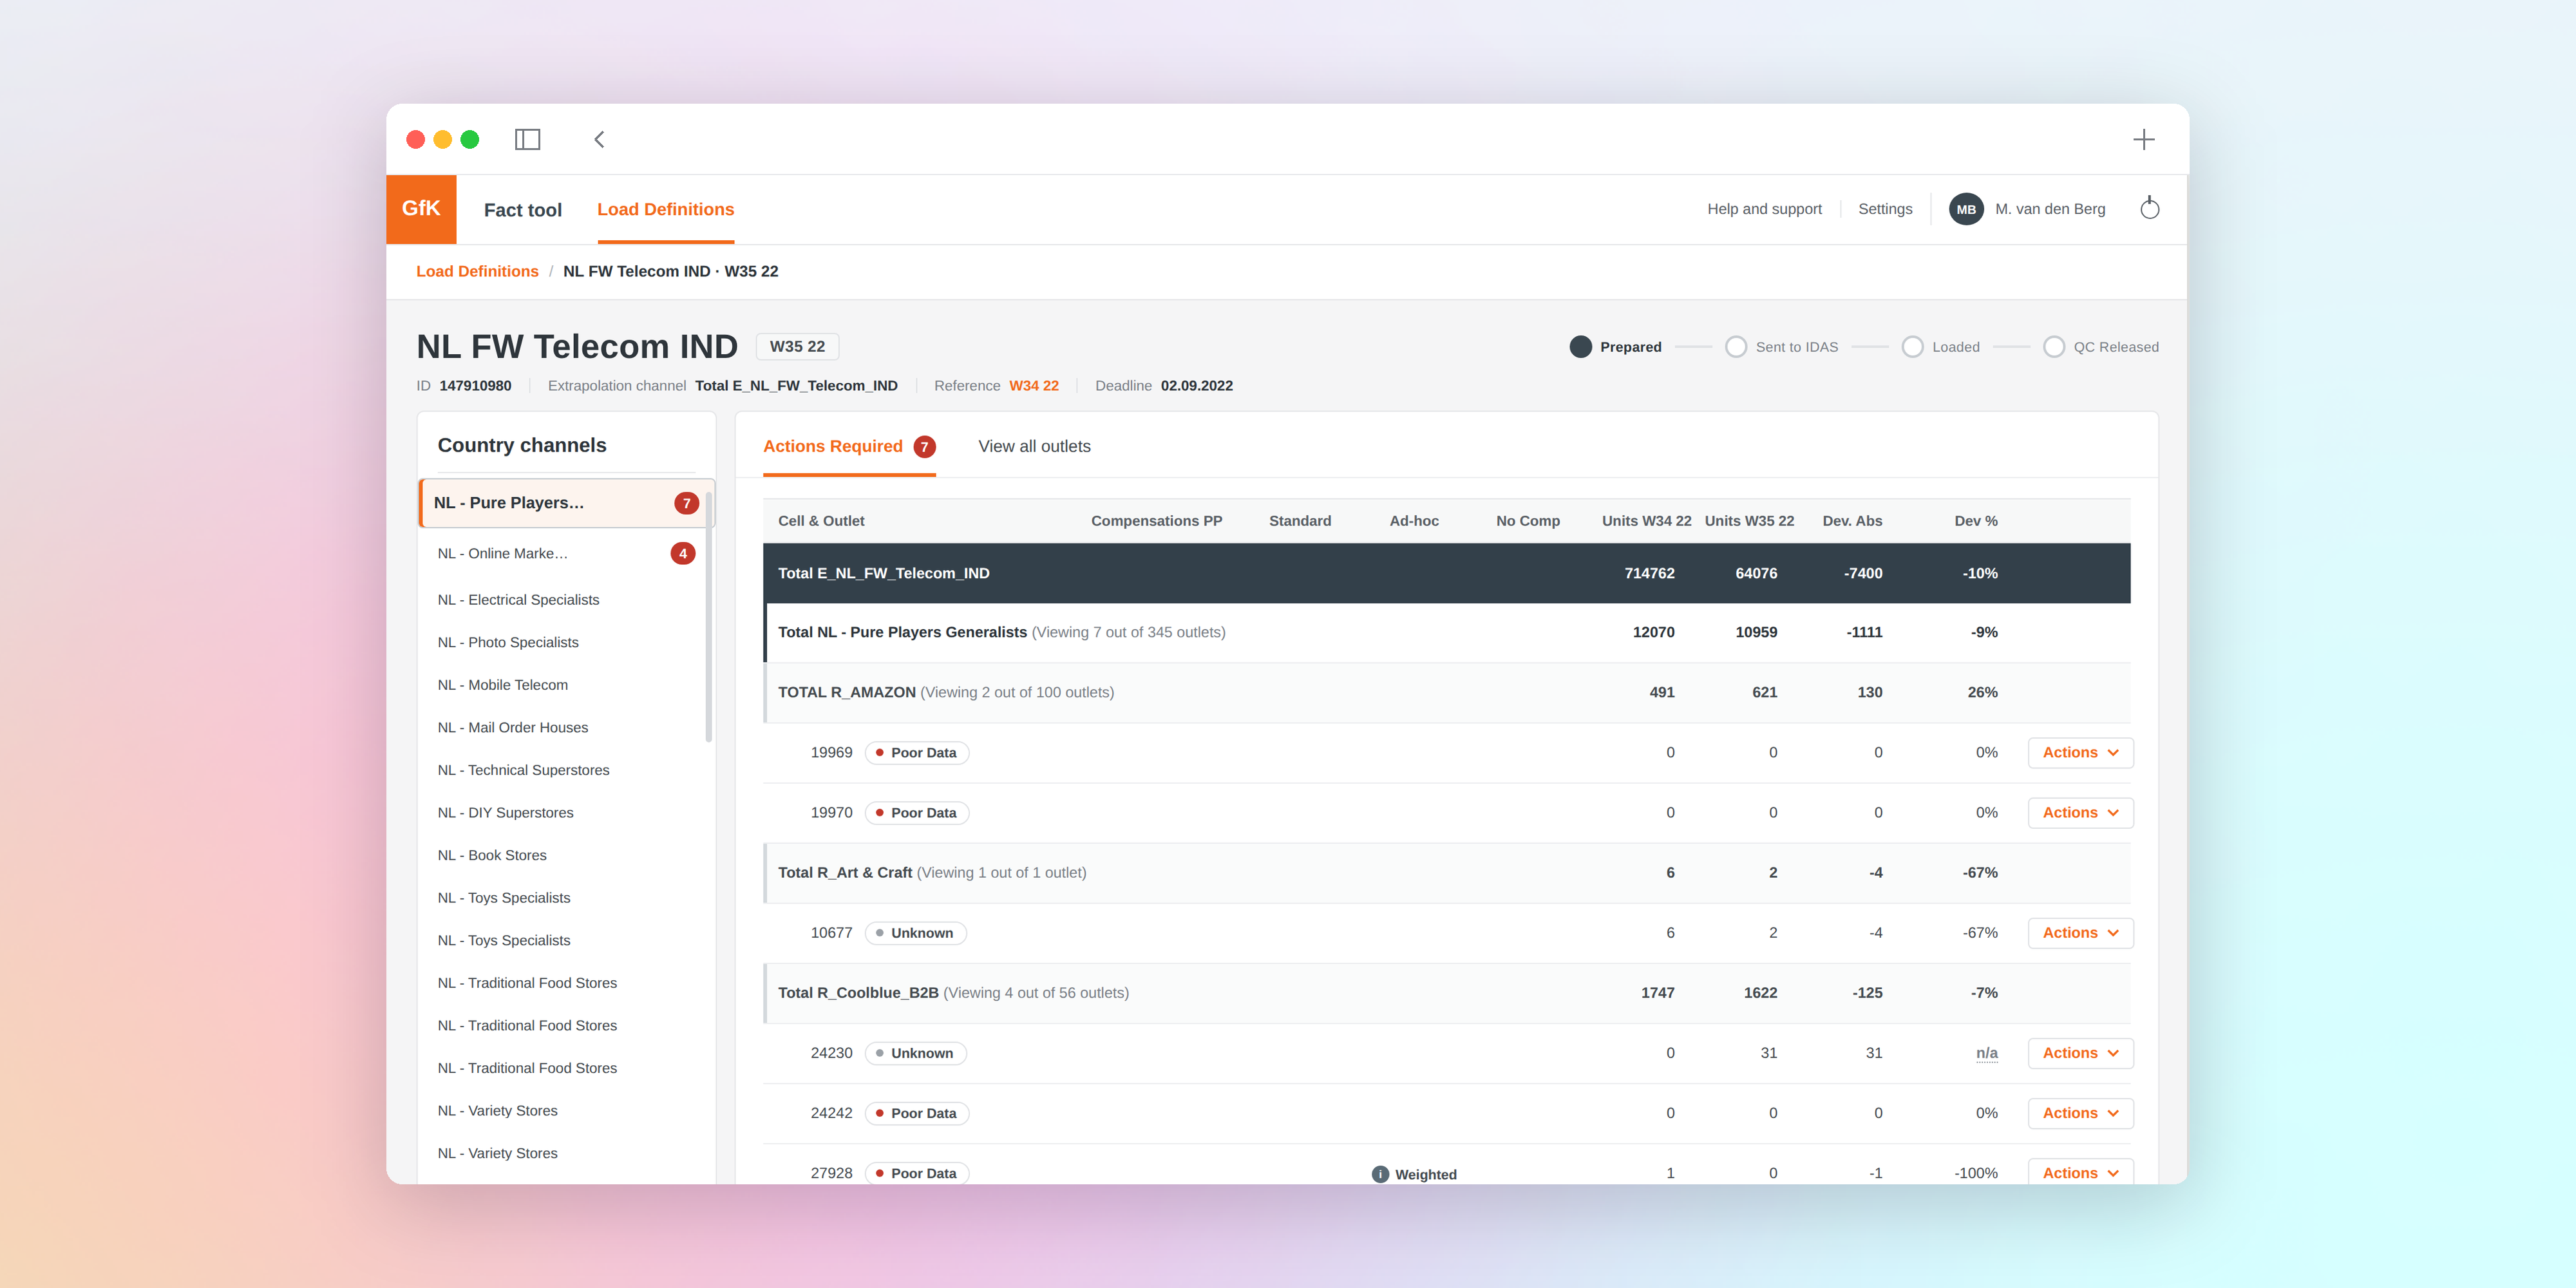Open the W34 22 reference link

[x=1034, y=386]
